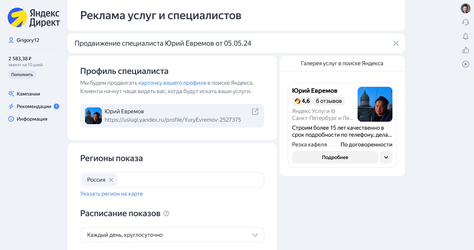This screenshot has width=474, height=250.
Task: Expand the chevron next to Подробнее
Action: pos(386,157)
